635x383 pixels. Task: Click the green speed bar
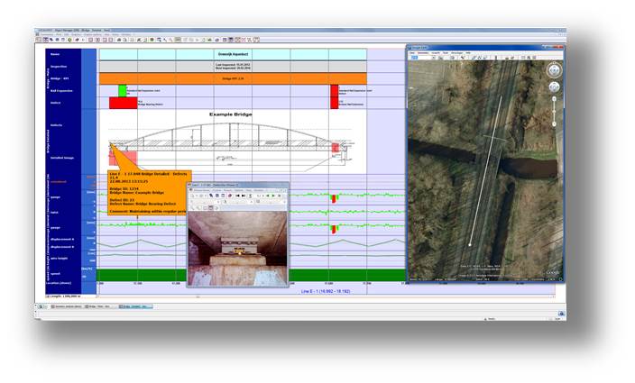(251, 275)
